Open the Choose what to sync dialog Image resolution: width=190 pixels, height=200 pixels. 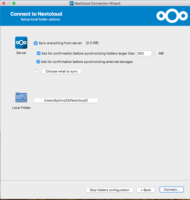tap(61, 71)
